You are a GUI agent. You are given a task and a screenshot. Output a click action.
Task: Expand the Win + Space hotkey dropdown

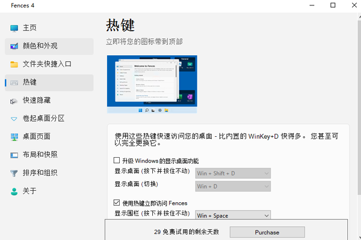233,215
